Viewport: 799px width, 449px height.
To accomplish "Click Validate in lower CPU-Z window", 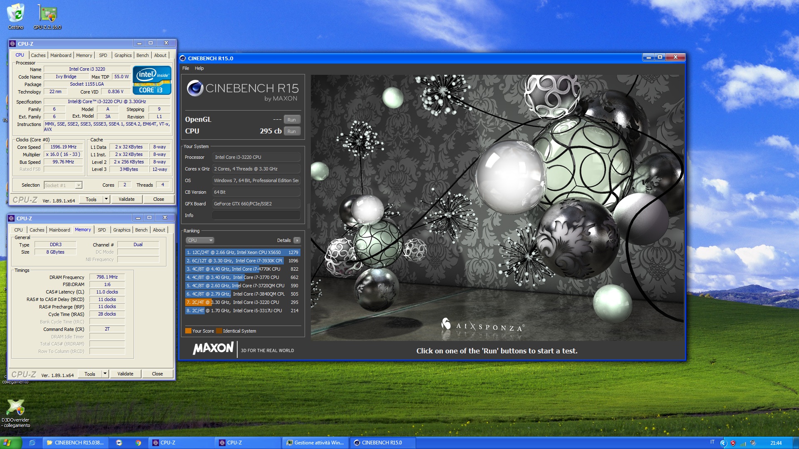I will coord(125,374).
